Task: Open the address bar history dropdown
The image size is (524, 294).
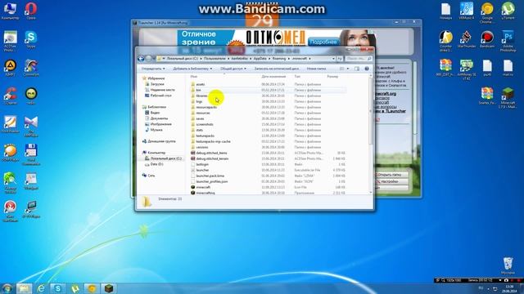Action: click(333, 59)
